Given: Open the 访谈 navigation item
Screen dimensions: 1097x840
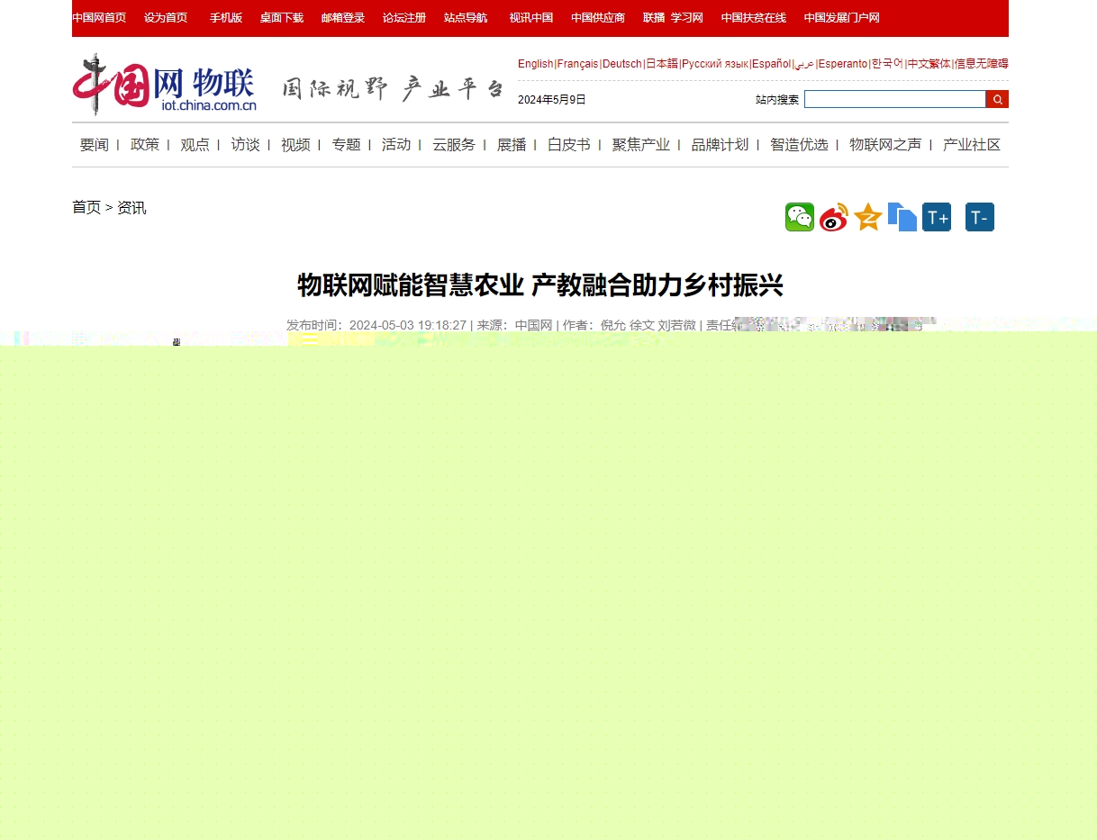Looking at the screenshot, I should [x=245, y=145].
